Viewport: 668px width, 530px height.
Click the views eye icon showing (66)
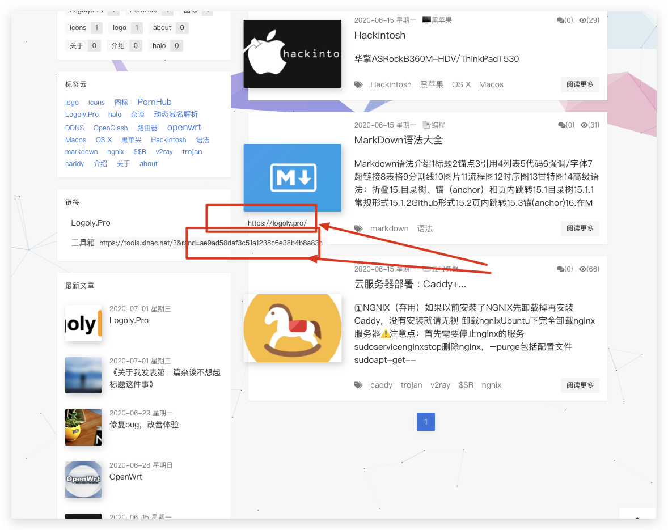(x=582, y=269)
